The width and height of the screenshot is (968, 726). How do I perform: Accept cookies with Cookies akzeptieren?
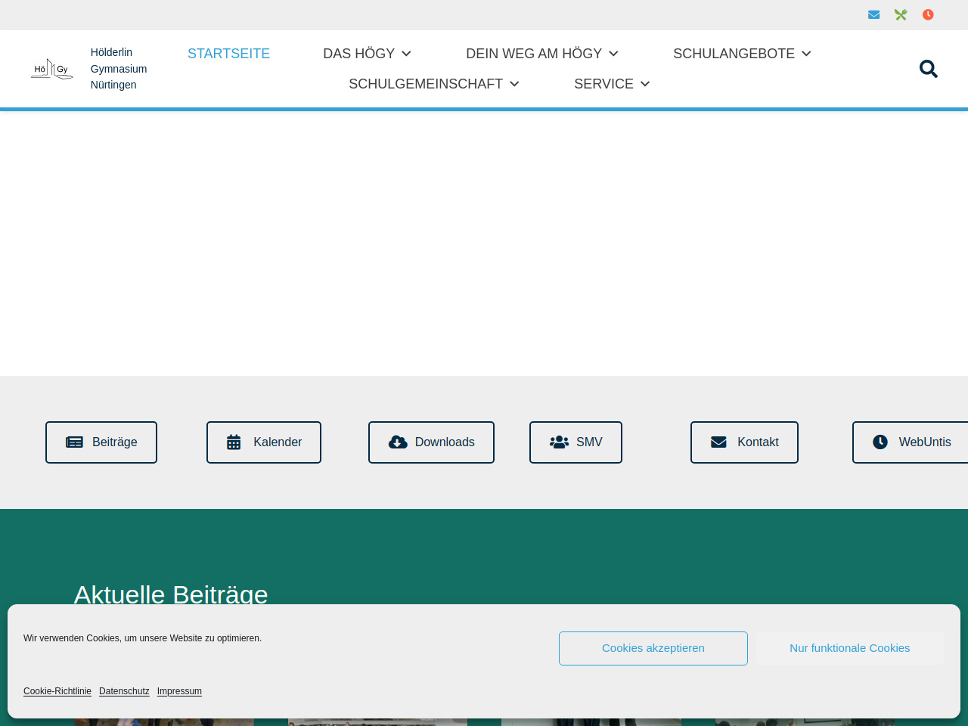click(653, 648)
